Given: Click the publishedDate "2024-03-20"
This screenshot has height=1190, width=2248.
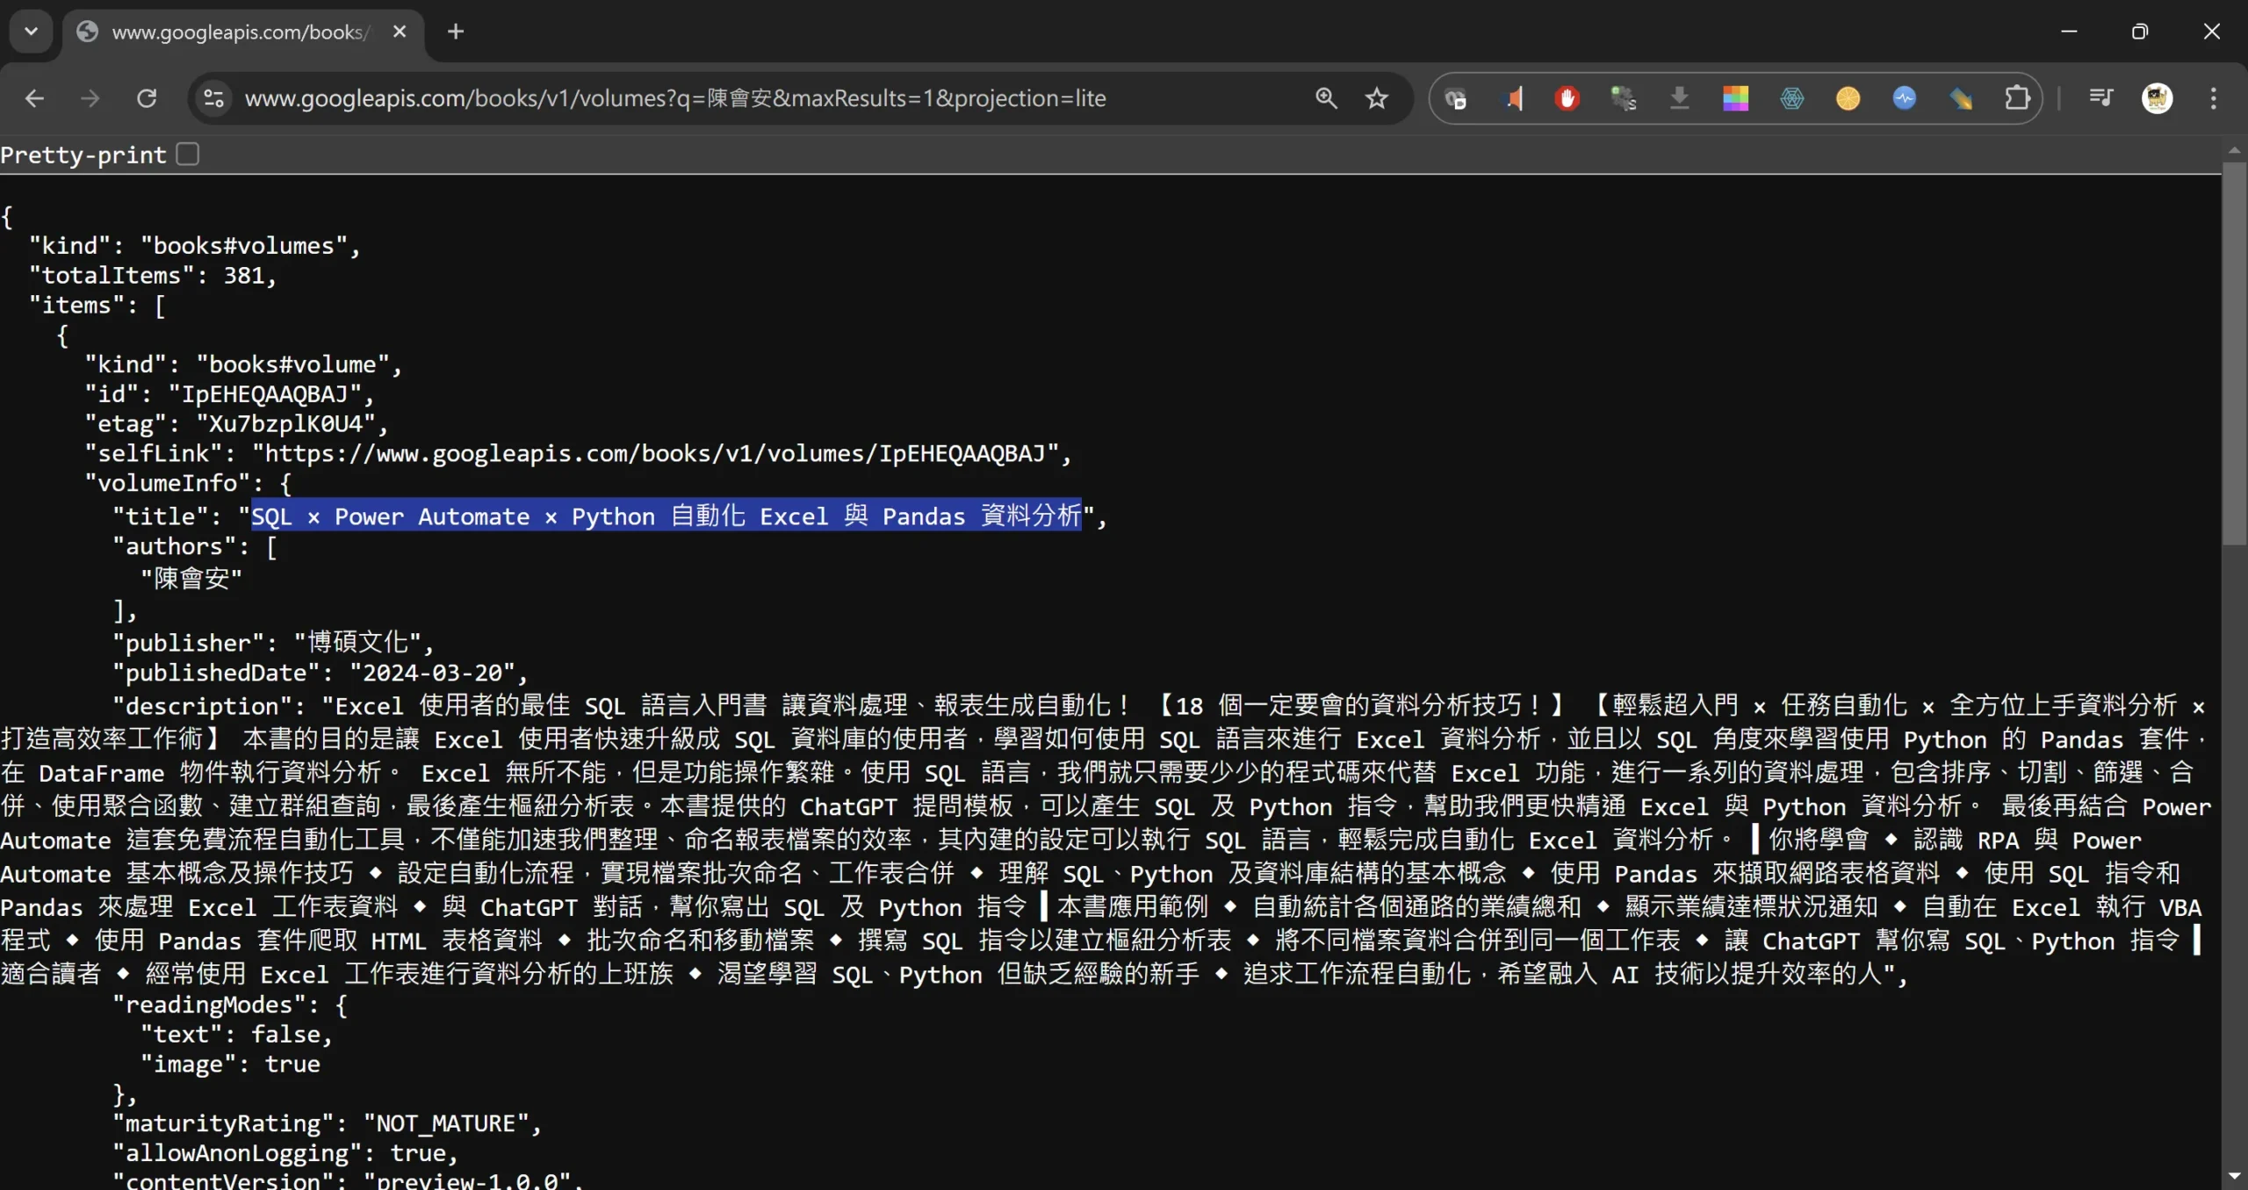Looking at the screenshot, I should click(x=432, y=674).
